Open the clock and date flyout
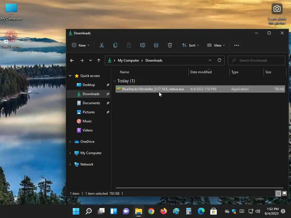This screenshot has width=291, height=218. 272,211
